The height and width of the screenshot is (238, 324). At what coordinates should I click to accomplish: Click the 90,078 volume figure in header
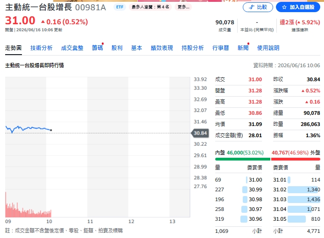pos(225,22)
